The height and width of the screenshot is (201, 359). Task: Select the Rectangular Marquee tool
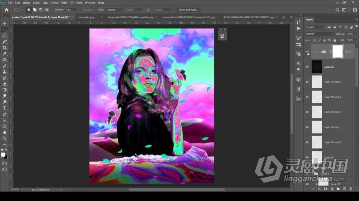4,30
